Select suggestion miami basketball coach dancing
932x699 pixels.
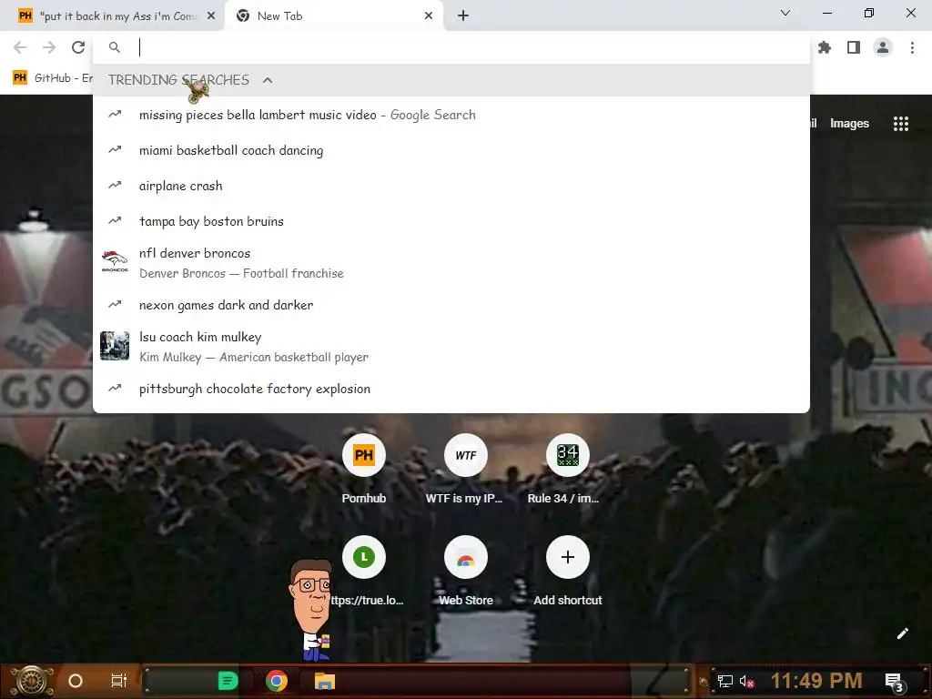451,150
